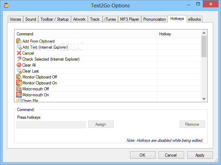Sort by the Command column header
The width and height of the screenshot is (221, 165).
pos(86,34)
